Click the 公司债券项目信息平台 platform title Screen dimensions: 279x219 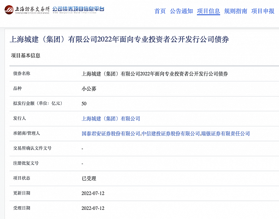pyautogui.click(x=78, y=9)
